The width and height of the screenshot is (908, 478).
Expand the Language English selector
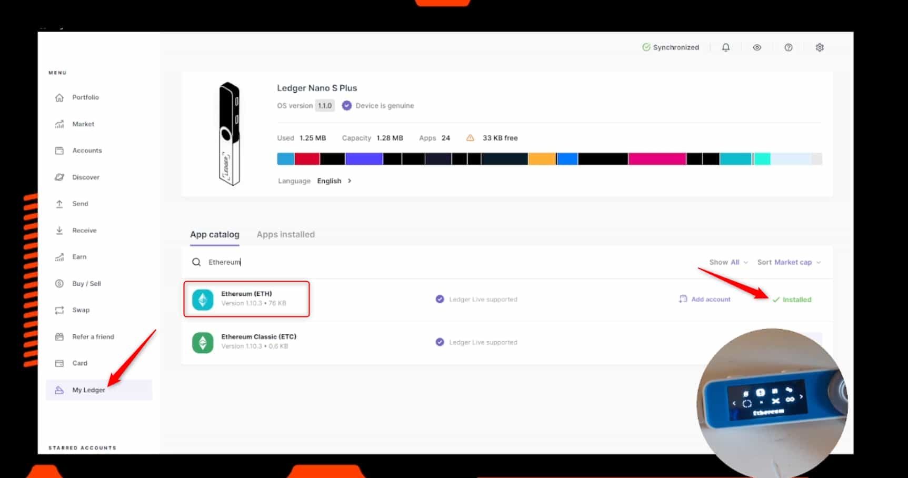click(x=334, y=181)
